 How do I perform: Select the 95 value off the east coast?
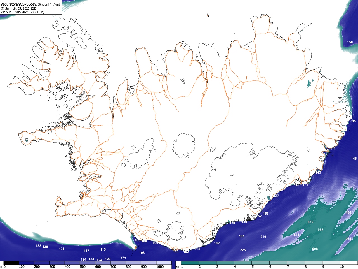pyautogui.click(x=354, y=121)
